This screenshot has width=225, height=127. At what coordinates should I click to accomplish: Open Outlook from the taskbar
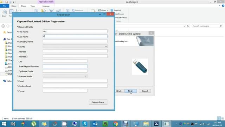[x=95, y=124]
